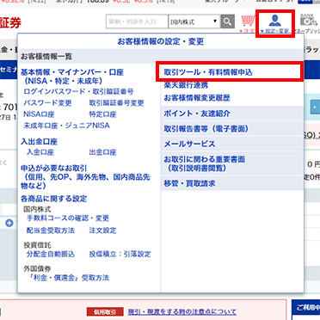
Task: Click 投信積立：引落設定 link
Action: [x=120, y=254]
